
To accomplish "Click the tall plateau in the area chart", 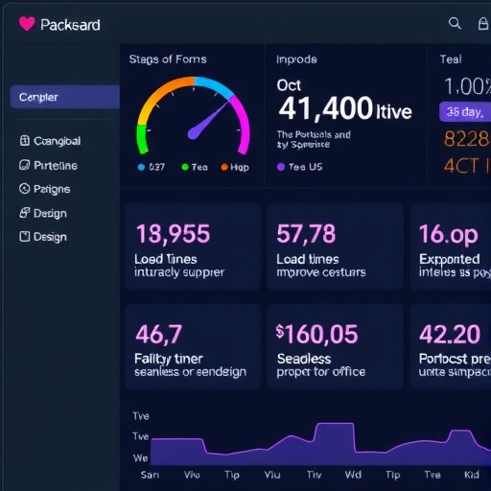I will (335, 443).
